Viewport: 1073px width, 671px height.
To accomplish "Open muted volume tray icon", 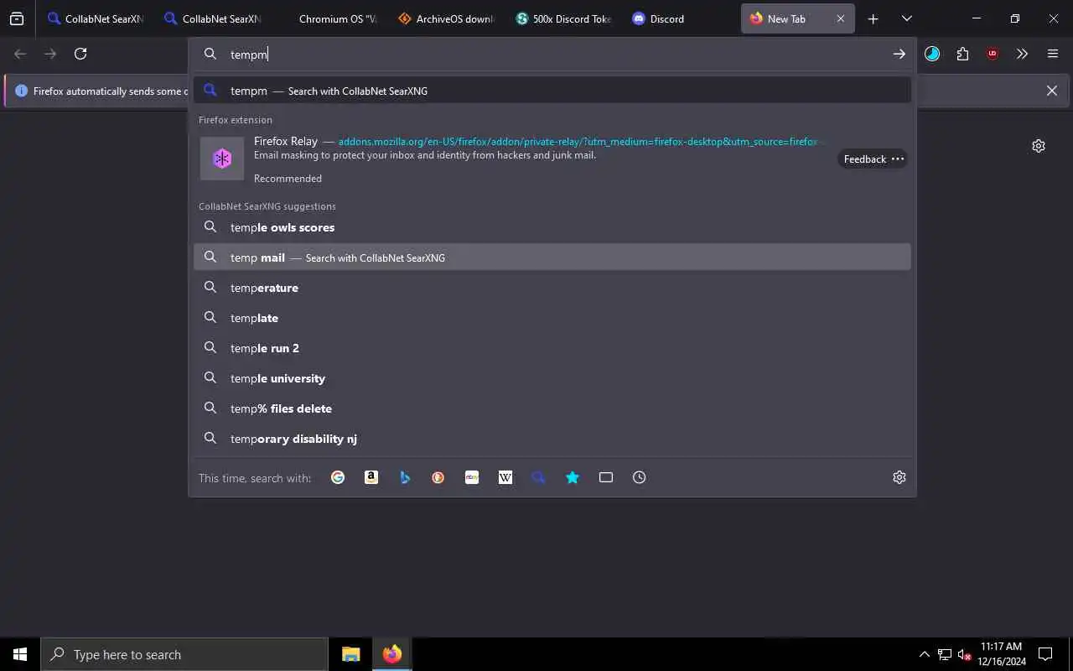I will coord(964,654).
